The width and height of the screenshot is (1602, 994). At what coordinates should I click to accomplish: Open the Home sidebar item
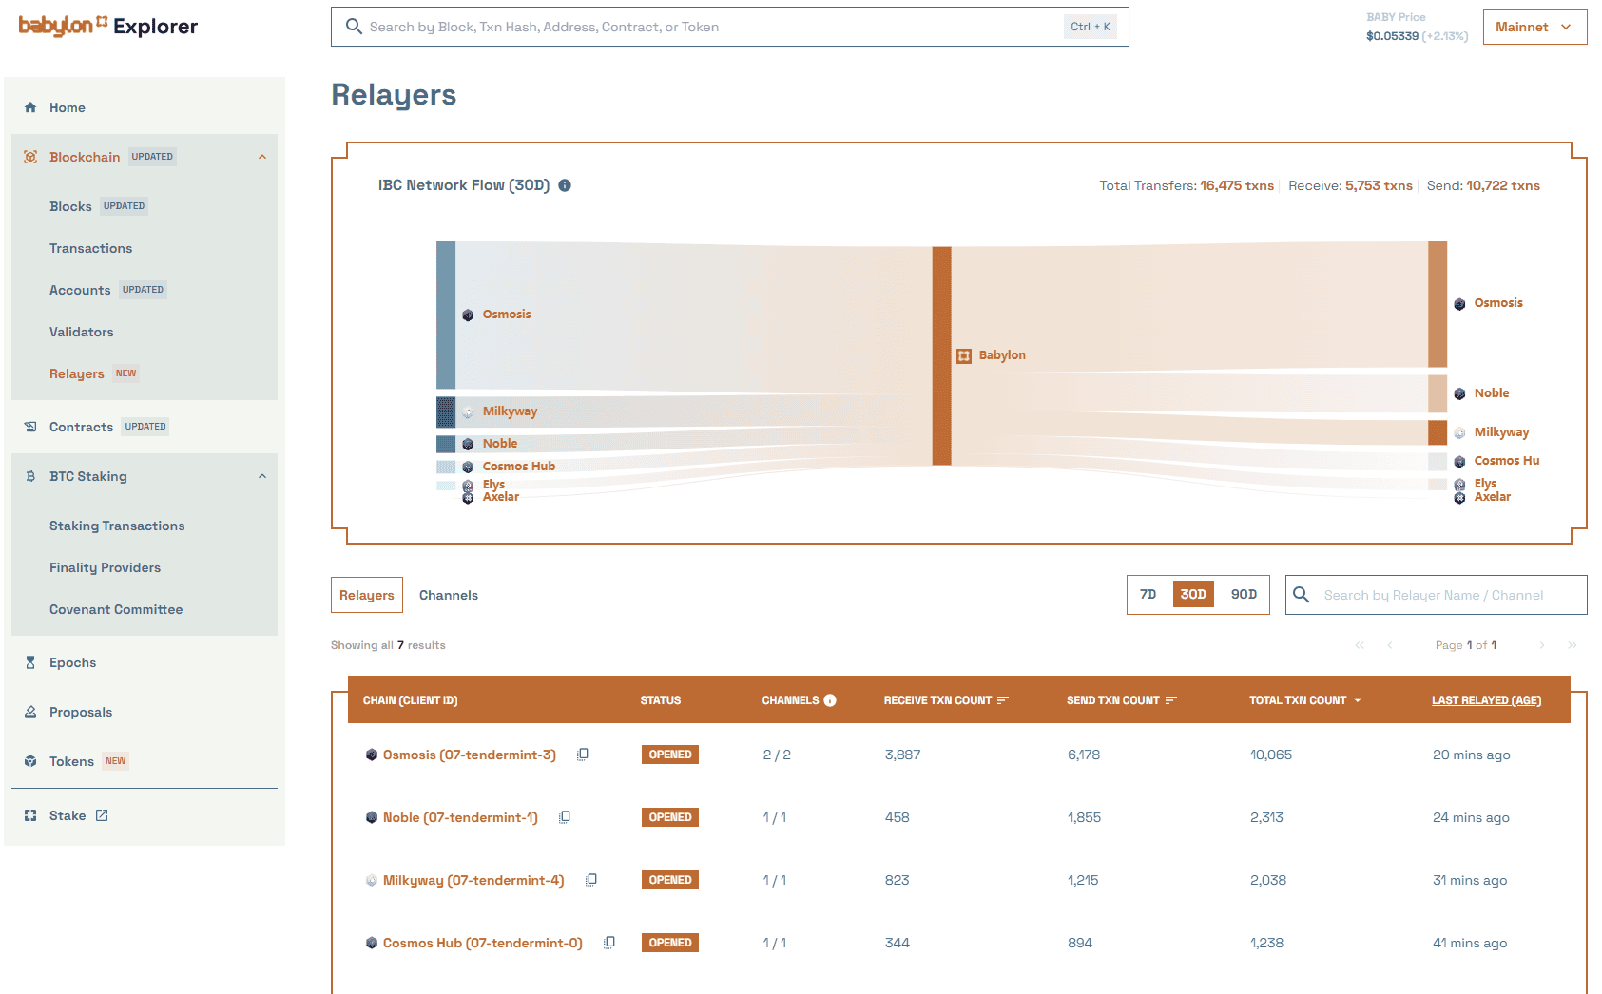coord(67,107)
